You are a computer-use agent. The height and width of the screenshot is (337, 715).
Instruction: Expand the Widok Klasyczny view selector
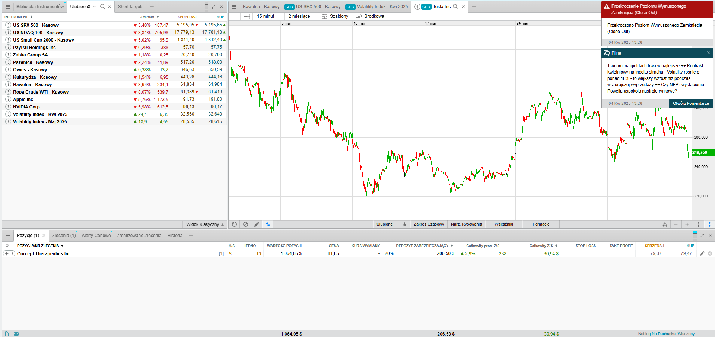(x=205, y=224)
